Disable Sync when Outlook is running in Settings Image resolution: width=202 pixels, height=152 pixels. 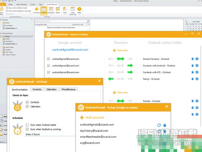(27, 129)
